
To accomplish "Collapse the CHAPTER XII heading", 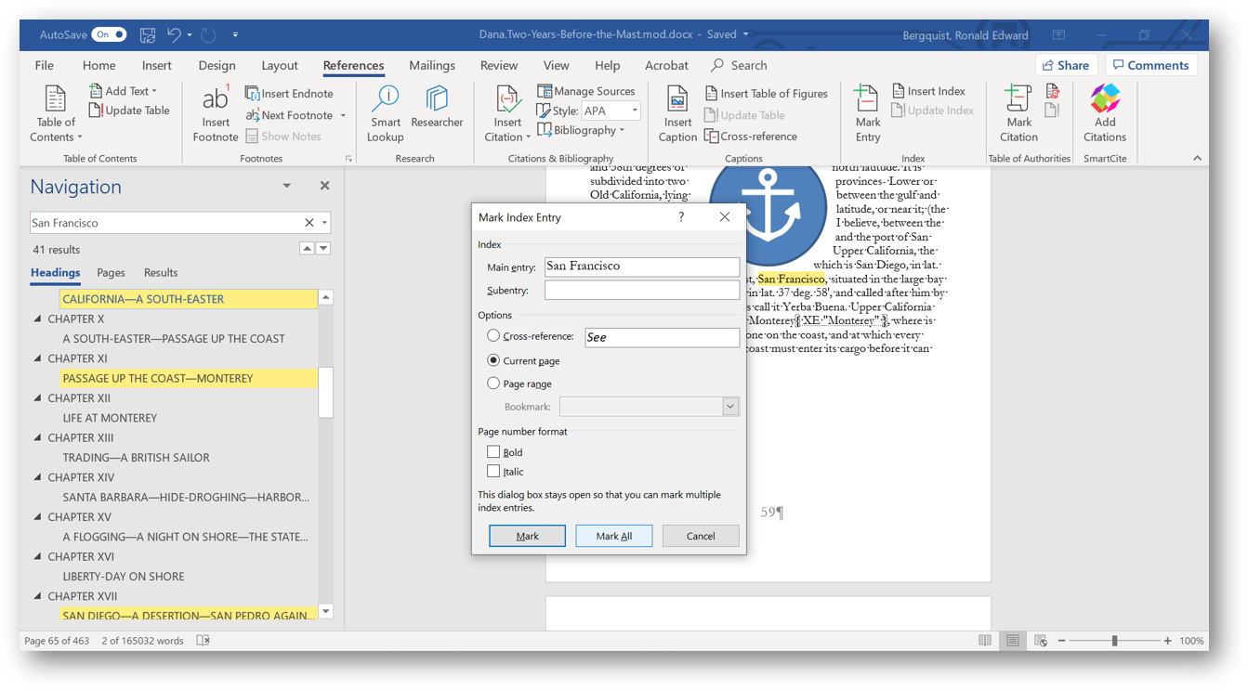I will 38,398.
